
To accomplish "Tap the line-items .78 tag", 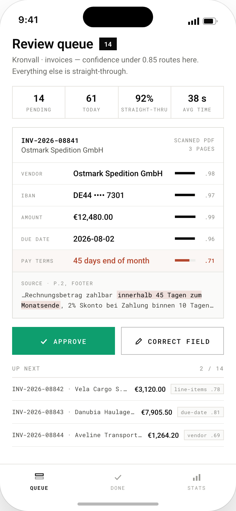I will coord(197,389).
